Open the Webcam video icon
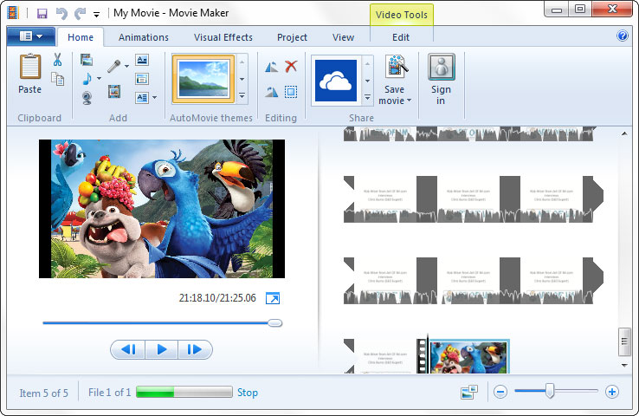 87,97
